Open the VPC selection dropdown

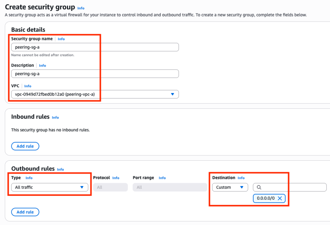[95, 94]
